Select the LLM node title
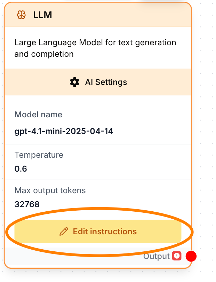 coord(42,15)
